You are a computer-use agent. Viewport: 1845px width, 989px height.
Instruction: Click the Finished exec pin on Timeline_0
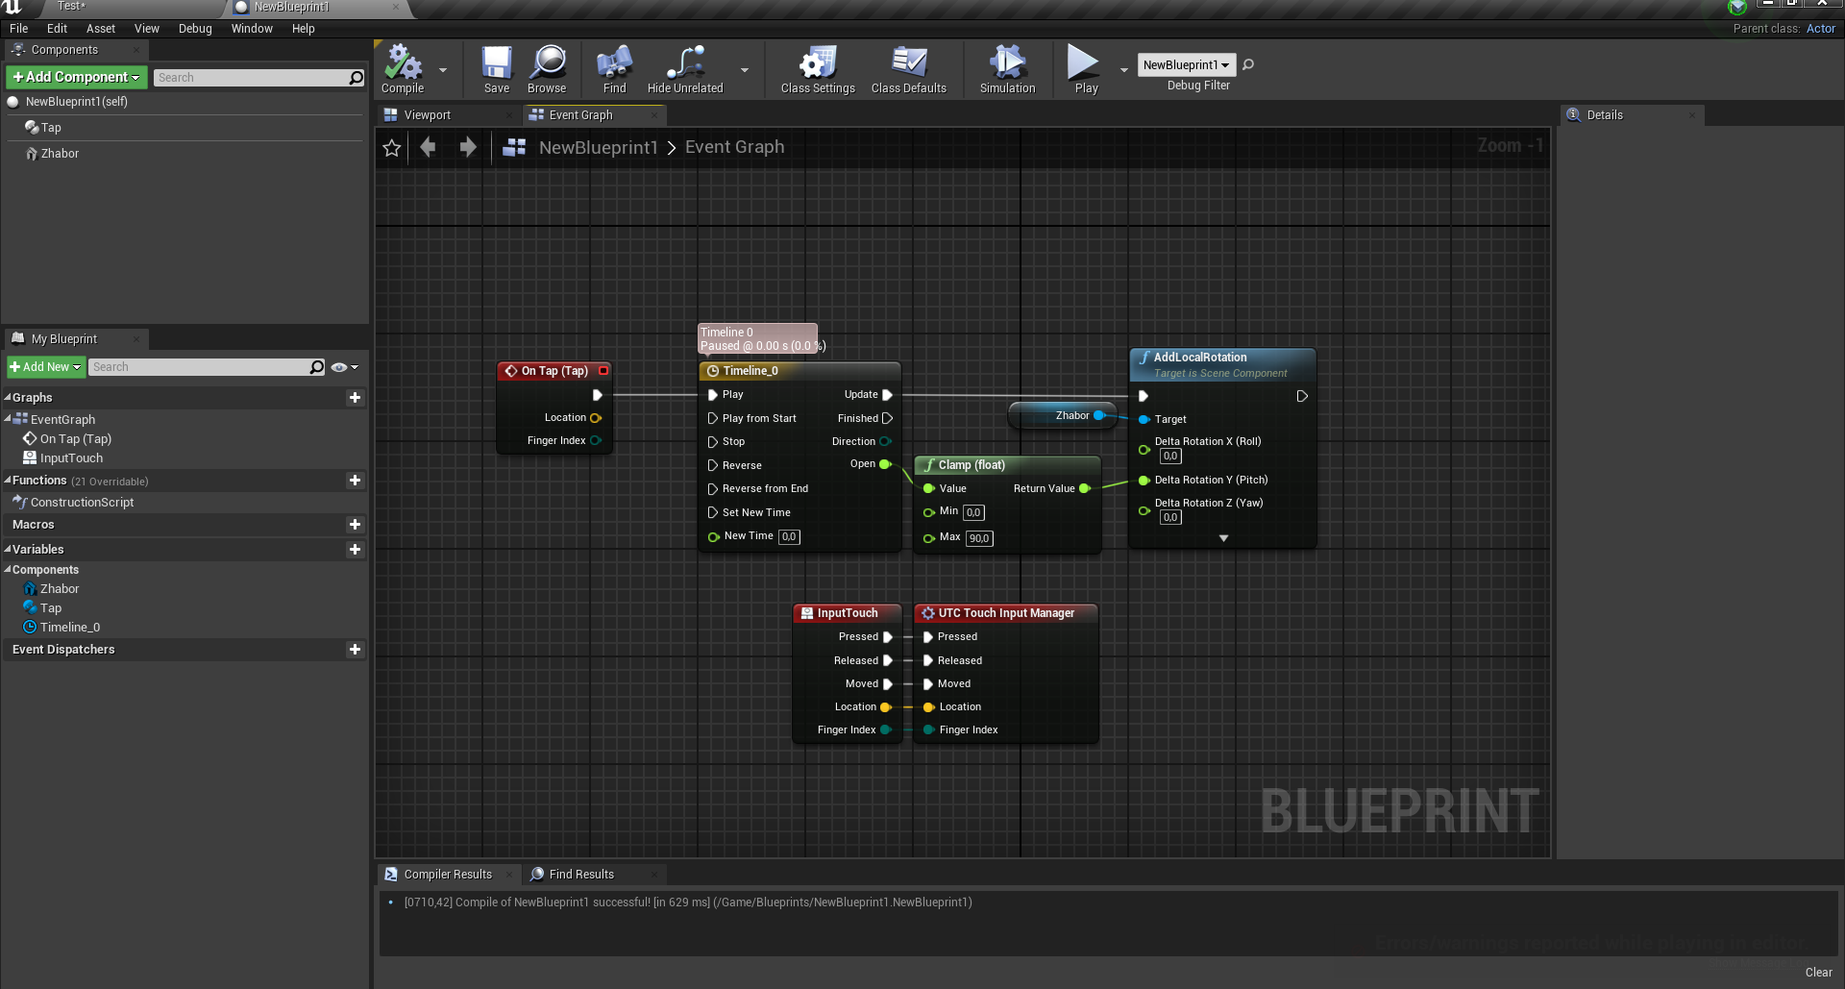coord(888,418)
